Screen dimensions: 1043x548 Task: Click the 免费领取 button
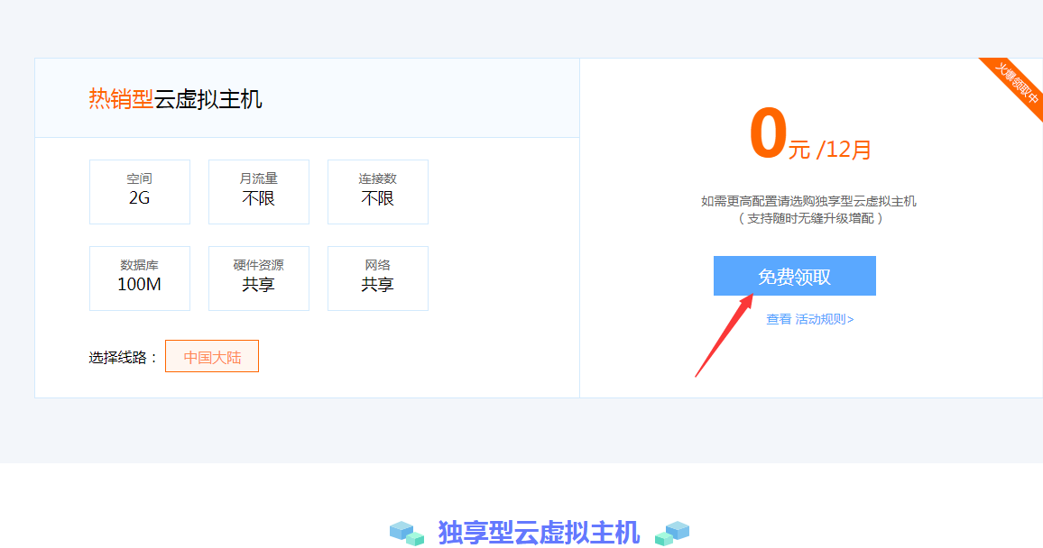pyautogui.click(x=794, y=276)
